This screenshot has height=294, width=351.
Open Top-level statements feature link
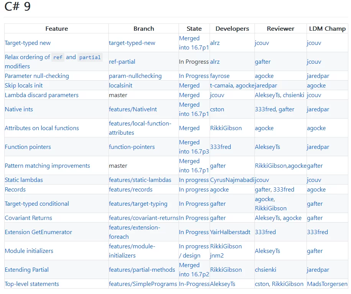point(32,284)
